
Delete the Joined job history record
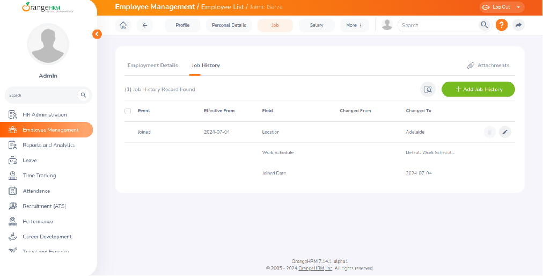pos(490,132)
